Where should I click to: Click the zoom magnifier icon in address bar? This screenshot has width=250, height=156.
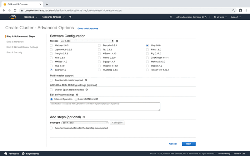[x=233, y=11]
